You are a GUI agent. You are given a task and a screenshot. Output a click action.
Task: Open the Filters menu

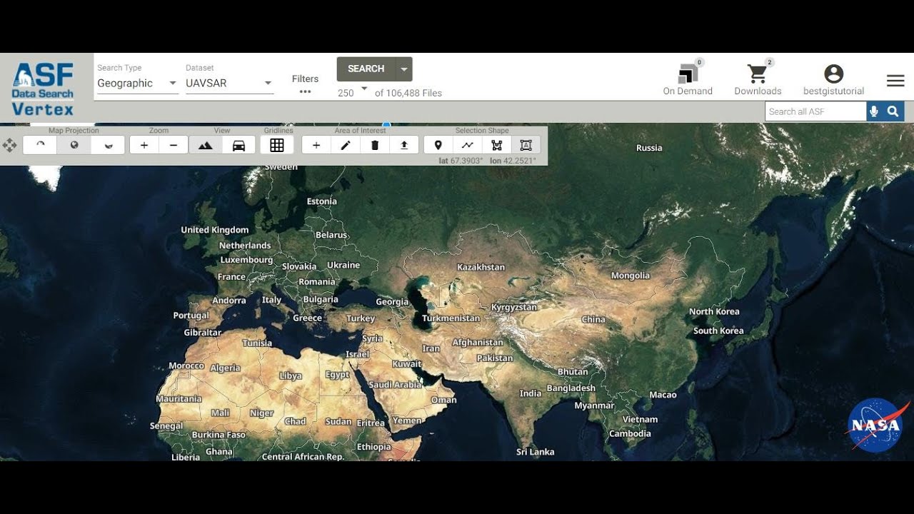(305, 84)
